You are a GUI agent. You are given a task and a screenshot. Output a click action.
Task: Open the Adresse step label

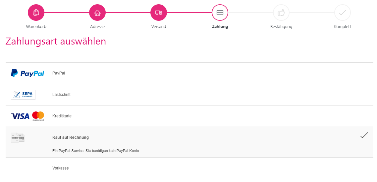pyautogui.click(x=97, y=27)
